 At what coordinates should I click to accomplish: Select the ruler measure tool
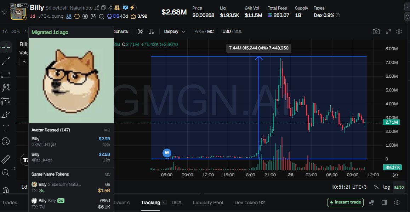(6, 159)
